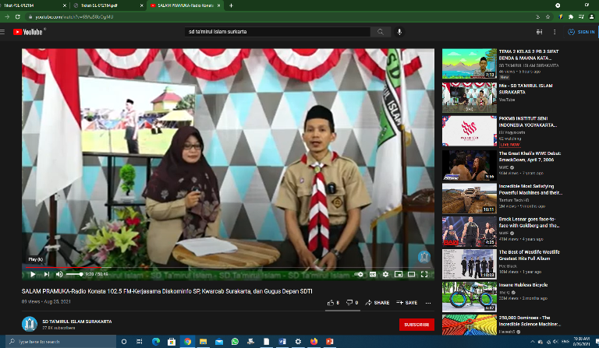The height and width of the screenshot is (348, 599).
Task: Play the video with the play button
Action: (33, 274)
